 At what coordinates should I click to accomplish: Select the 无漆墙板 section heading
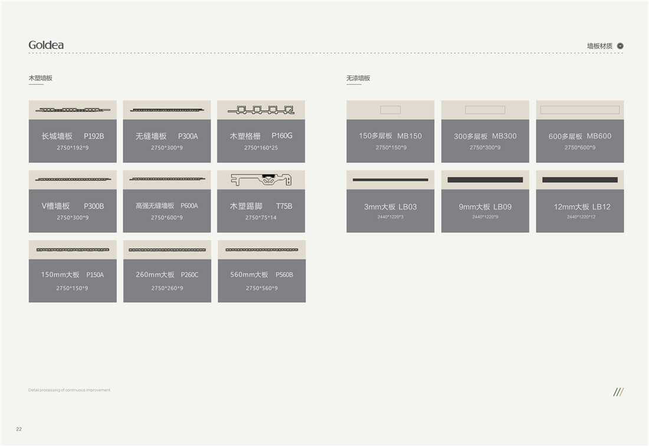click(x=358, y=78)
